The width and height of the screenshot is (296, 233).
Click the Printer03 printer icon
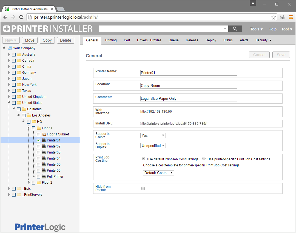click(44, 152)
